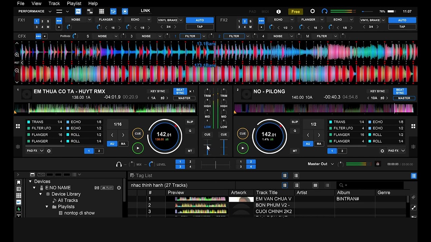Open the sampler grid panel icon

(x=101, y=11)
